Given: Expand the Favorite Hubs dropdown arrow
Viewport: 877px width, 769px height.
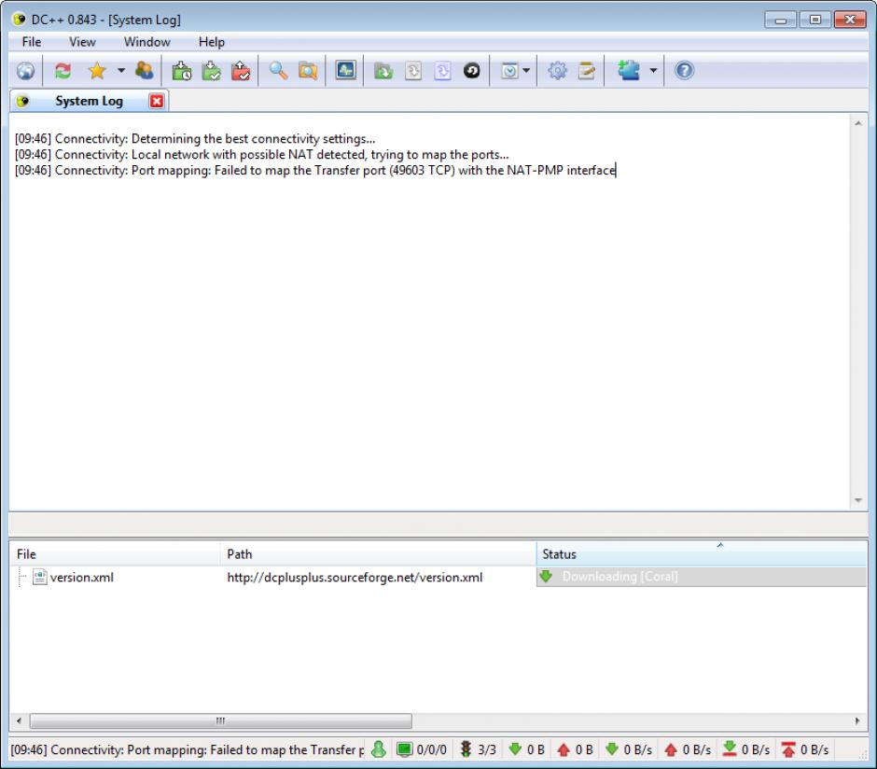Looking at the screenshot, I should [x=120, y=71].
